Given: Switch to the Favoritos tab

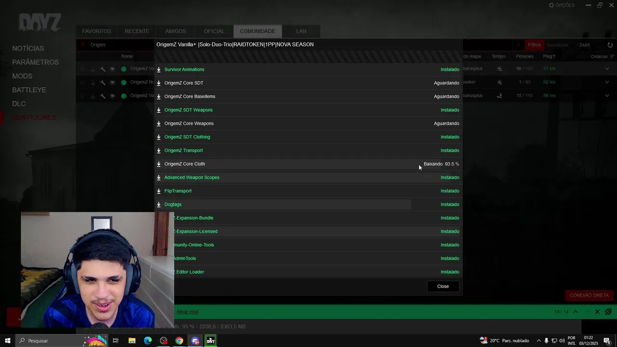Looking at the screenshot, I should click(x=96, y=31).
